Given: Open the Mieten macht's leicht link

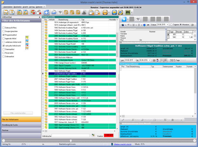Looking at the screenshot, I should point(123,144).
